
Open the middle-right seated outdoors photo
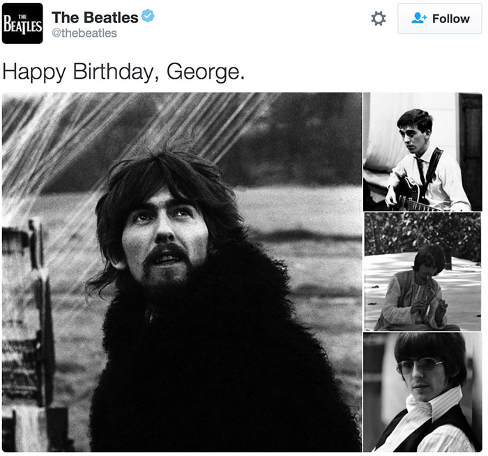click(x=422, y=272)
